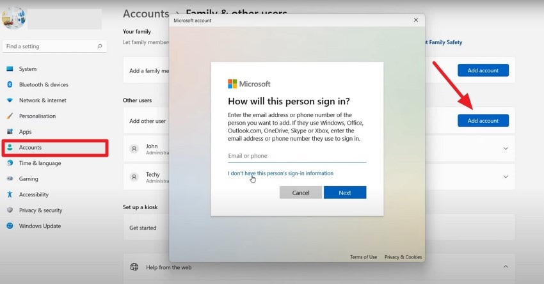The width and height of the screenshot is (544, 284).
Task: Click Get started under kiosk setup
Action: point(143,228)
